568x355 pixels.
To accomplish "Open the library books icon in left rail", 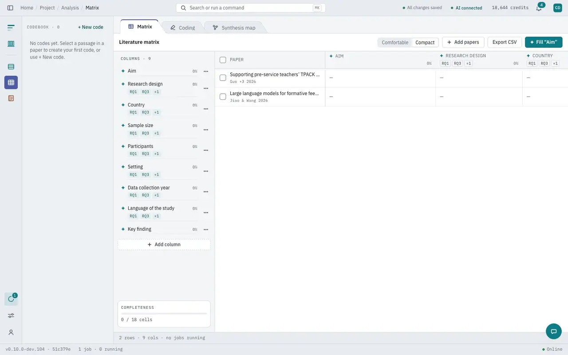I will click(x=11, y=44).
